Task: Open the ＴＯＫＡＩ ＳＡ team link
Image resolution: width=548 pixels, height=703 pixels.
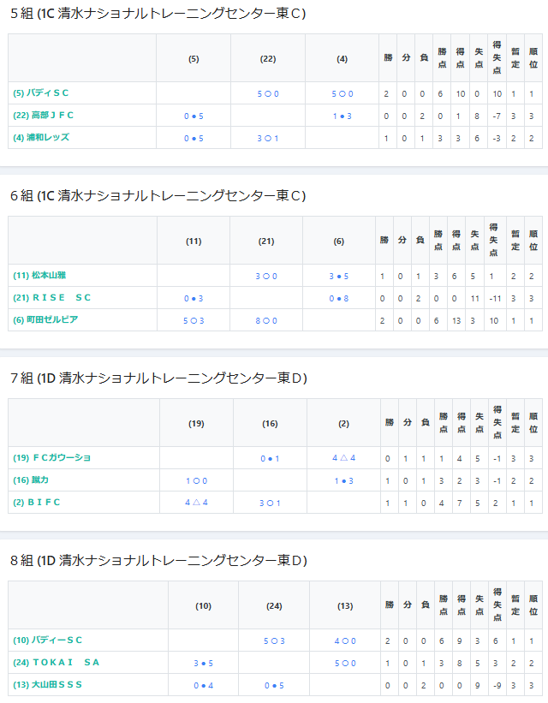Action: pyautogui.click(x=56, y=663)
